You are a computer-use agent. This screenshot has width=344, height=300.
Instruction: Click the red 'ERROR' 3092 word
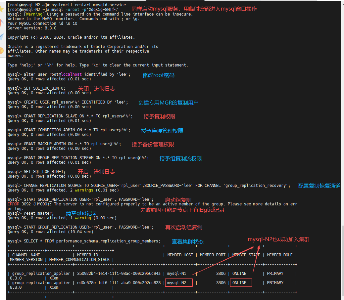tap(13, 204)
